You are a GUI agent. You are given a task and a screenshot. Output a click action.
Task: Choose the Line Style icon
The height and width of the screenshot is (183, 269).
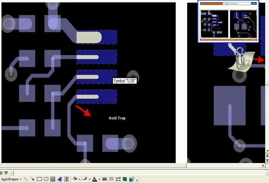[104, 179]
